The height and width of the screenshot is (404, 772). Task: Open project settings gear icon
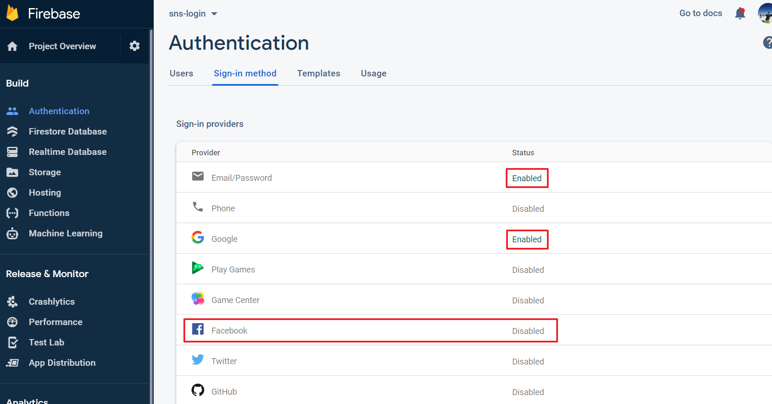[x=135, y=46]
